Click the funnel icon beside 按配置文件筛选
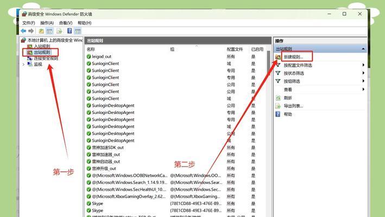This screenshot has width=385, height=217. [278, 65]
